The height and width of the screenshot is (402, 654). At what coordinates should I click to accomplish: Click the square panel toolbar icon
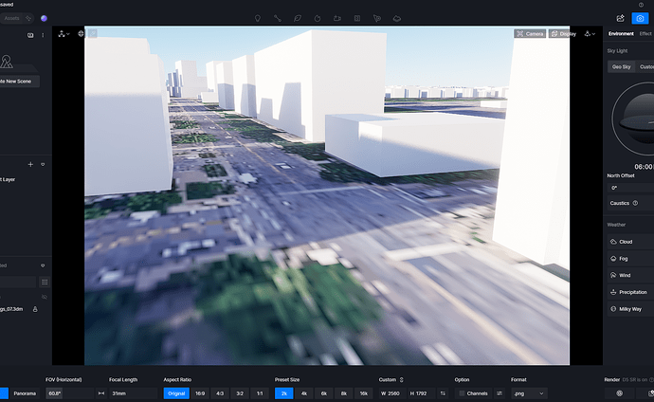tap(357, 18)
